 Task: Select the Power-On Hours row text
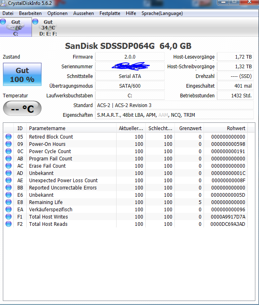coord(47,144)
